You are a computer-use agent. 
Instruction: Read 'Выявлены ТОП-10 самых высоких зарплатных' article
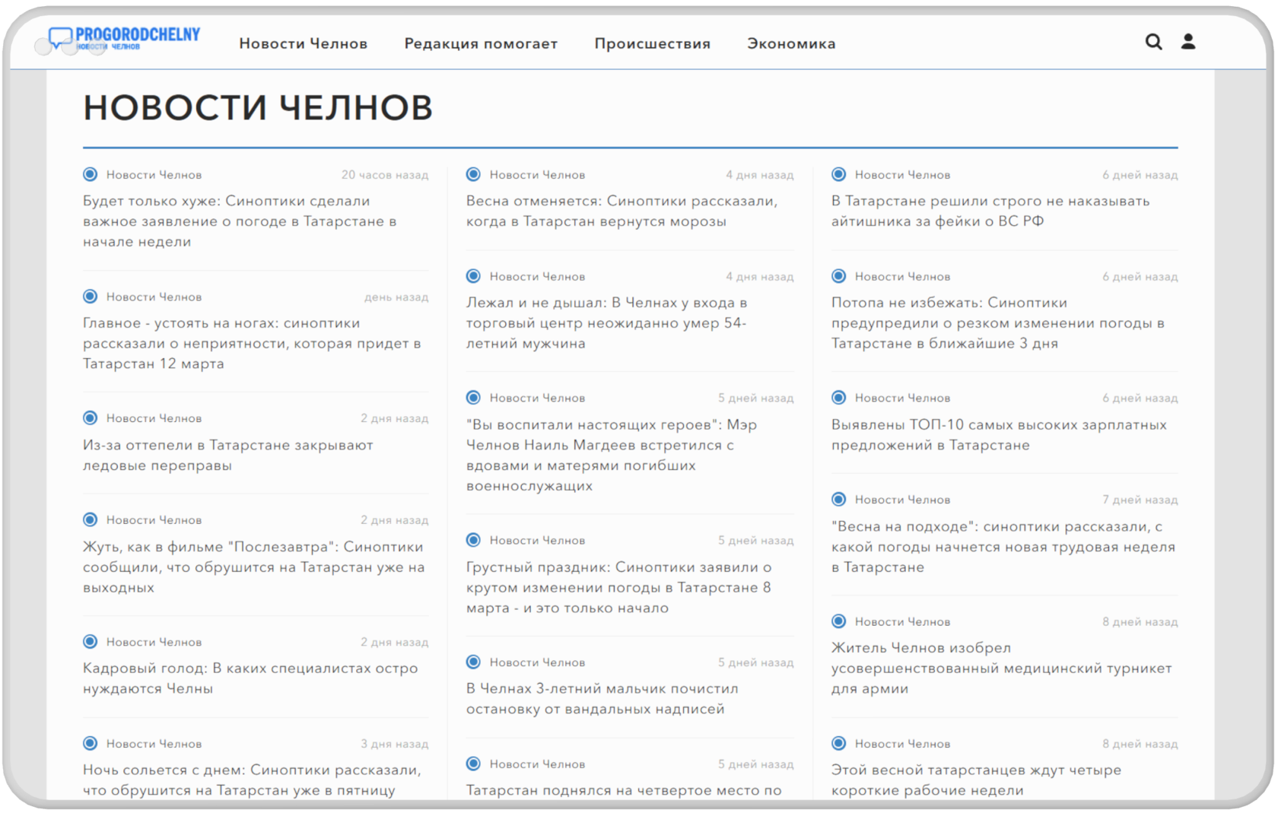click(999, 435)
